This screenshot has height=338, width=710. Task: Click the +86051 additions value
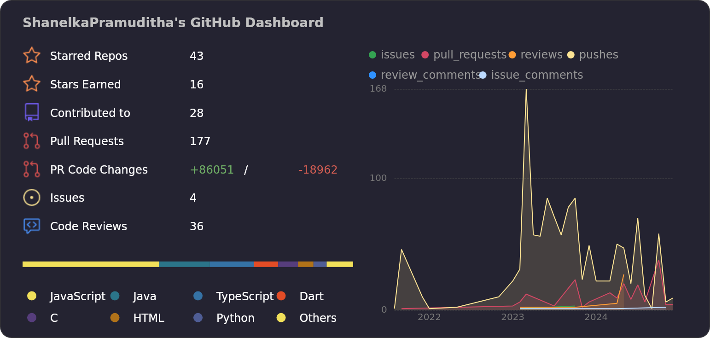click(212, 170)
